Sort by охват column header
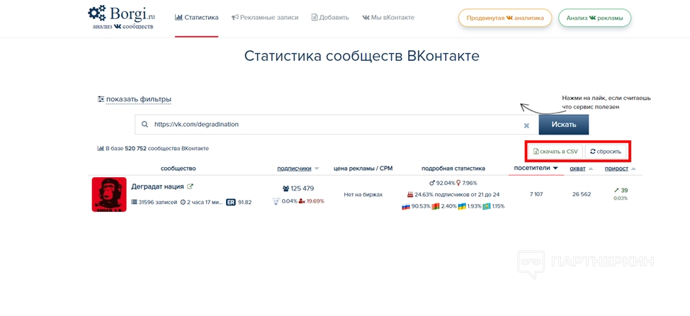 point(577,168)
